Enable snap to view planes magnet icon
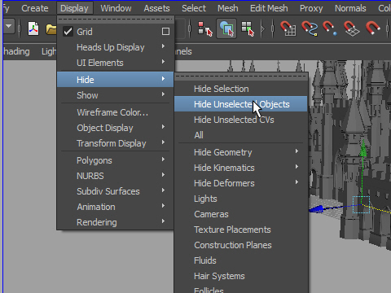Viewport: 391px width, 293px height. (x=351, y=28)
